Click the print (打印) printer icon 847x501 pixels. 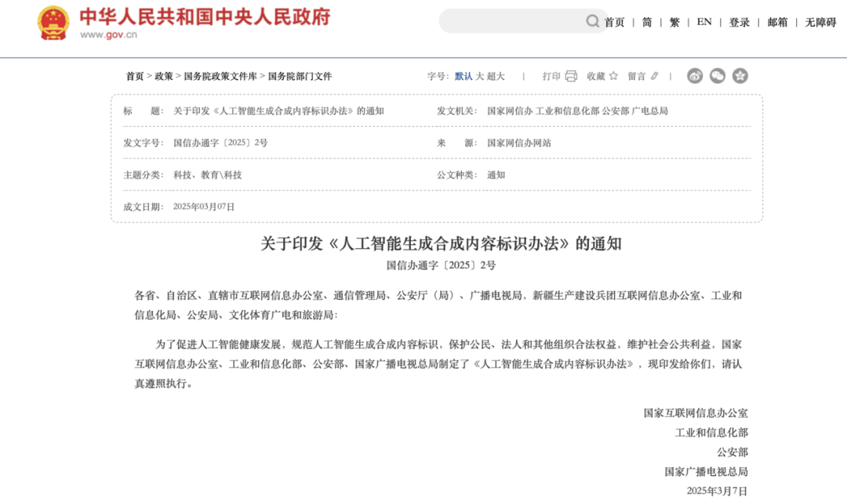pos(571,76)
